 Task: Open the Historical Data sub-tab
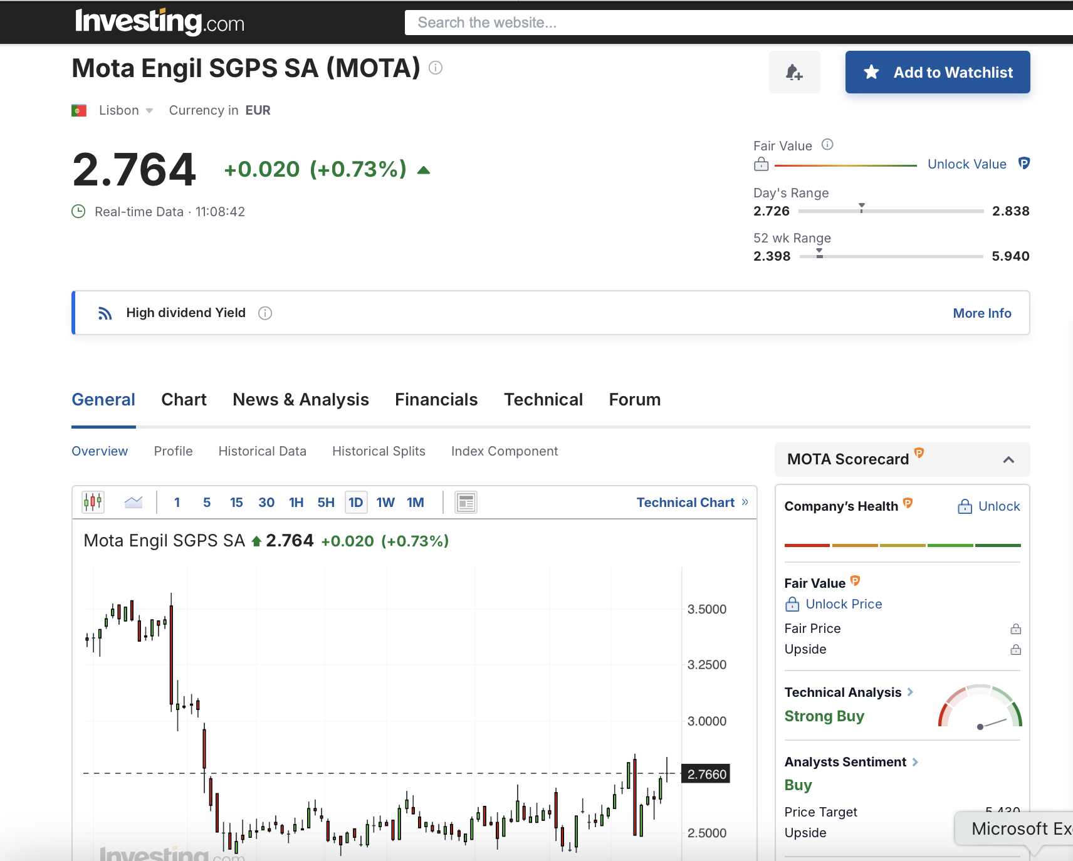262,451
